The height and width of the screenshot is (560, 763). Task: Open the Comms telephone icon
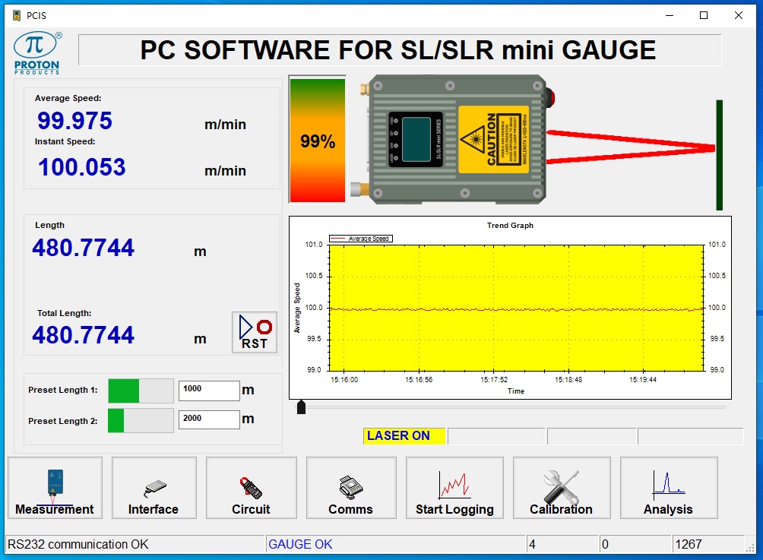[351, 488]
